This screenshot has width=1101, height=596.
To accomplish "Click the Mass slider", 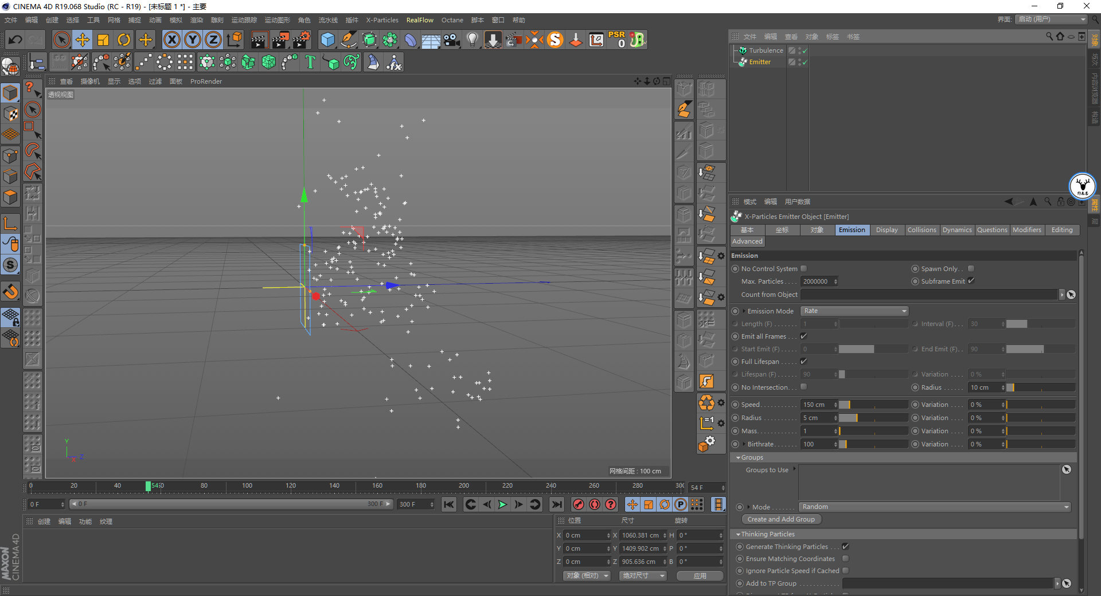I will (x=874, y=431).
